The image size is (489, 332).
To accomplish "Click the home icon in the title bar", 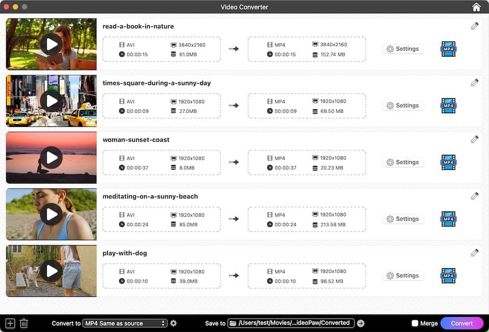I will point(476,7).
